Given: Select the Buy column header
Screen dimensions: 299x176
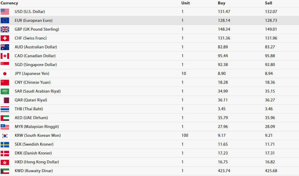Looking at the screenshot, I should (x=222, y=3).
